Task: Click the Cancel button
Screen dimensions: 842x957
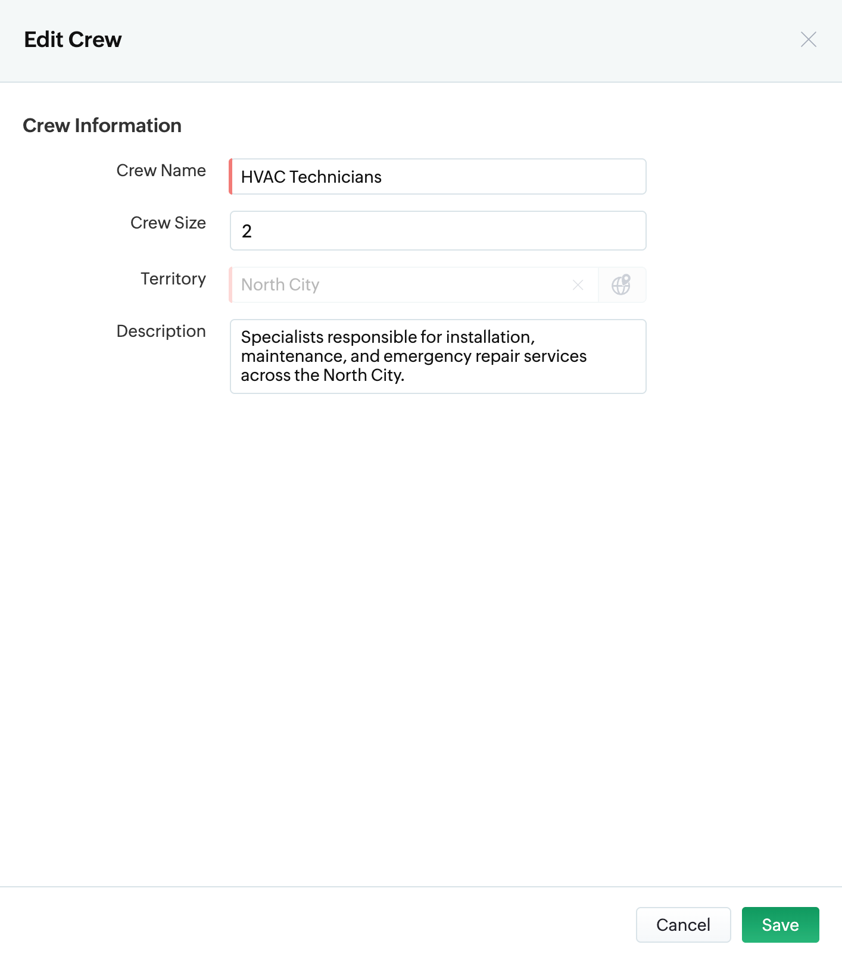Action: click(x=683, y=925)
